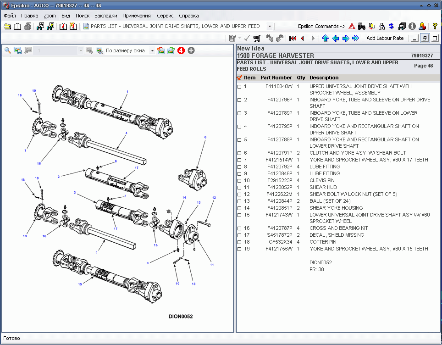
Task: Click the green checkmark validation icon
Action: pos(246,38)
